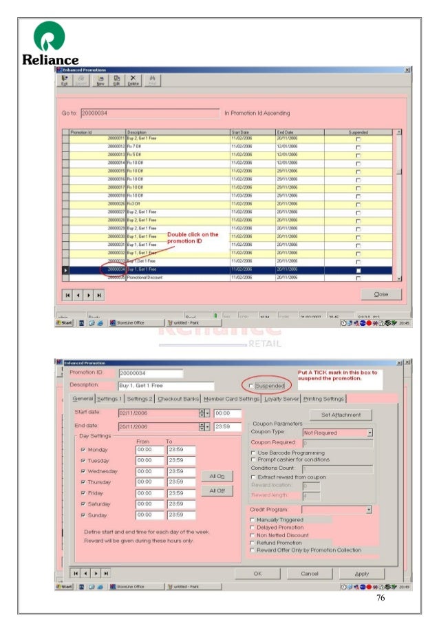Screen dimensions: 439x622
Task: Click the Exit toolbar icon in Enhanced Promotions
Action: pos(65,80)
